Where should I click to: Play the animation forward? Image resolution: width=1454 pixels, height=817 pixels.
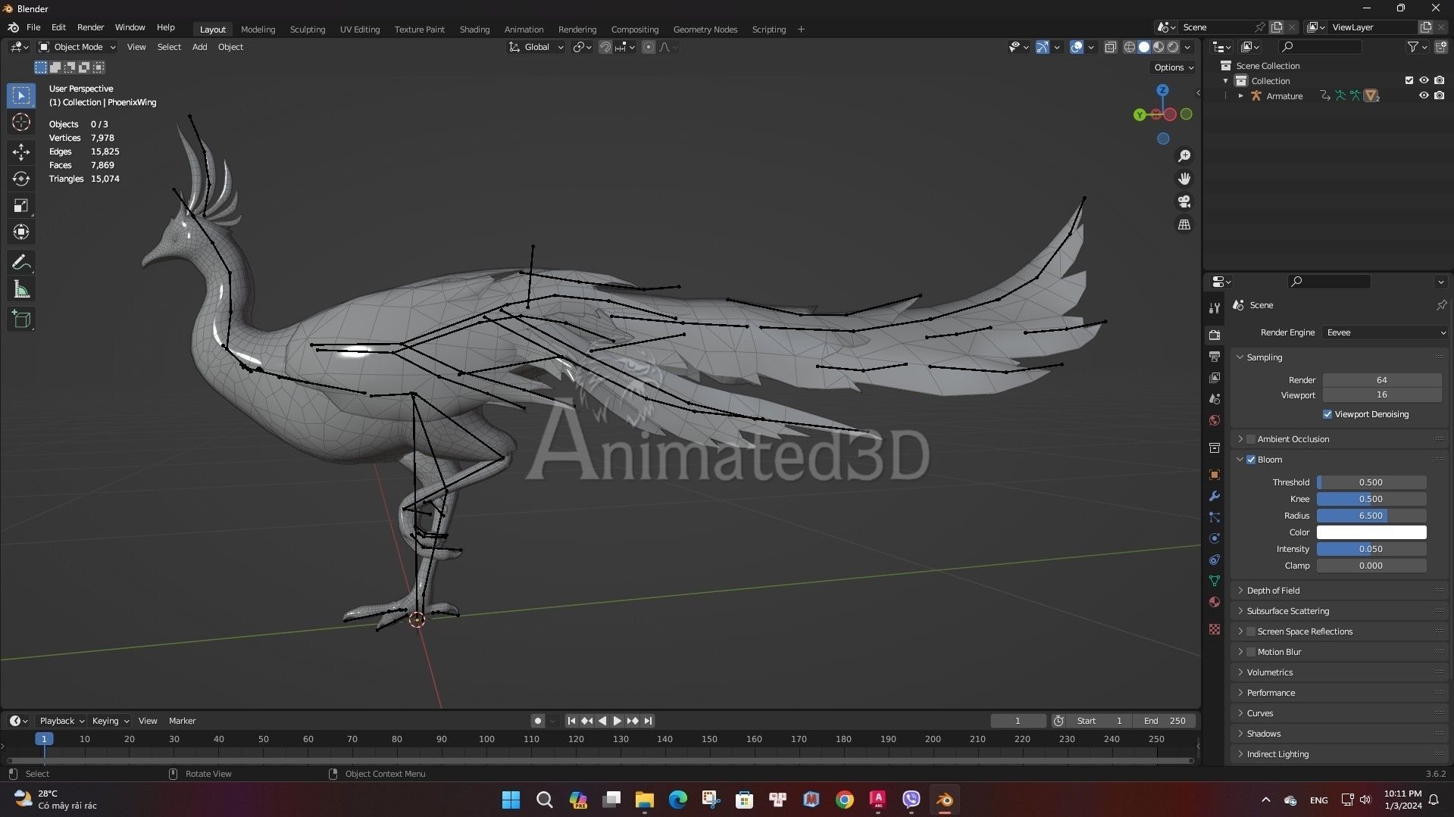click(x=618, y=721)
